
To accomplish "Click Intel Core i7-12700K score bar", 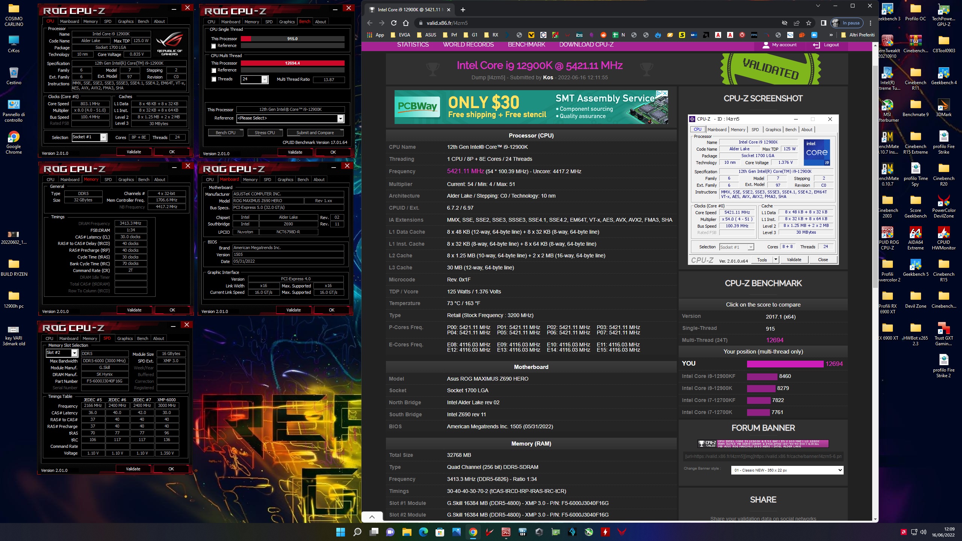I will click(x=758, y=413).
